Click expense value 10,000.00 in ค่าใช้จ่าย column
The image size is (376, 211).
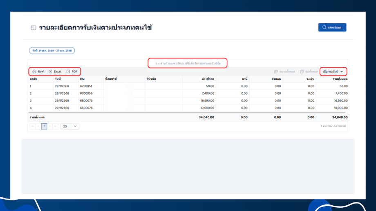click(208, 108)
